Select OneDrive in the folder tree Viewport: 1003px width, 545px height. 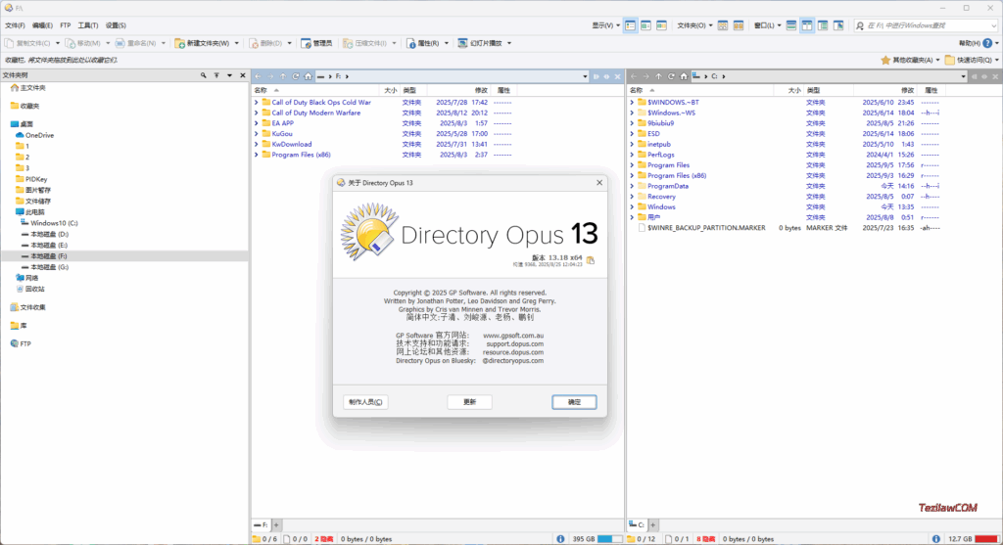click(x=39, y=135)
